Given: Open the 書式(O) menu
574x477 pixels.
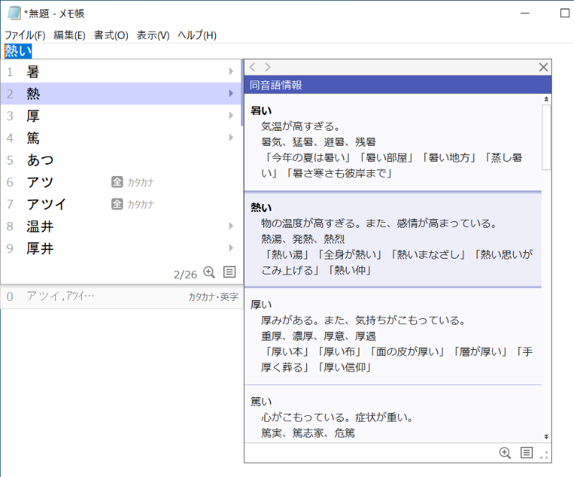Looking at the screenshot, I should [111, 35].
